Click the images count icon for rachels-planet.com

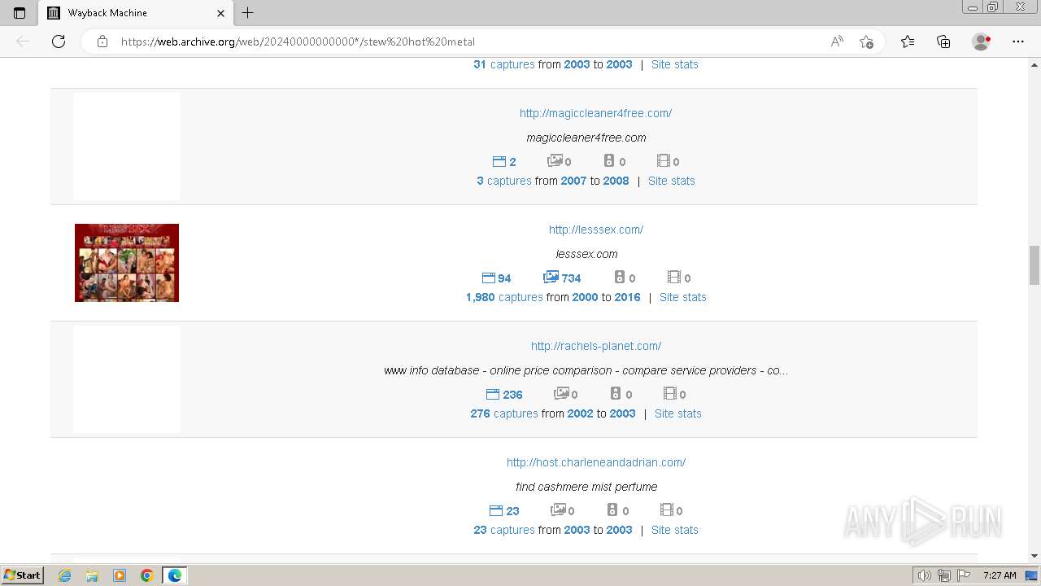(x=561, y=394)
